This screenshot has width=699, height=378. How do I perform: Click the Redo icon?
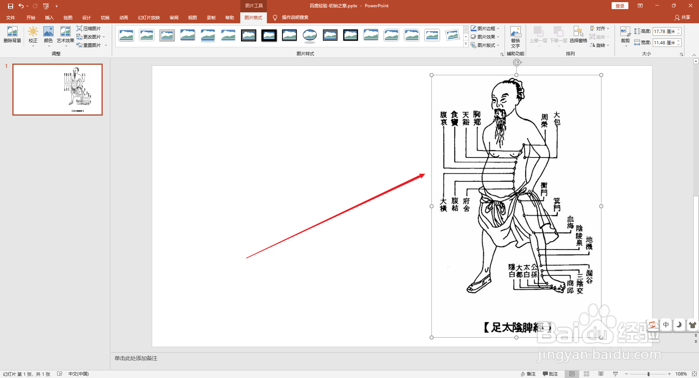(x=35, y=6)
